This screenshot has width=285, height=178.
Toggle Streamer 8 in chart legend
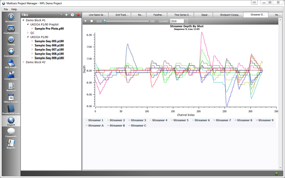point(244,120)
